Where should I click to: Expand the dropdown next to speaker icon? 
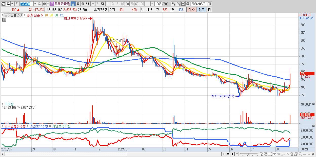pos(48,4)
